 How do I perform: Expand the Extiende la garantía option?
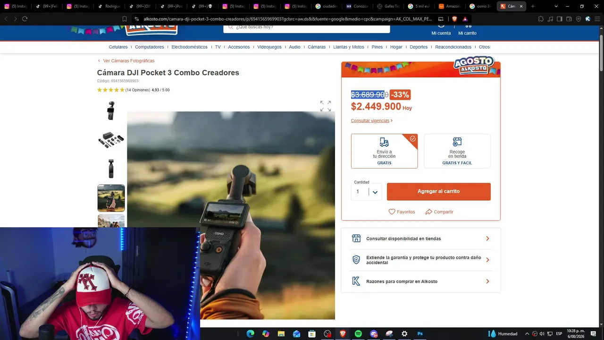click(421, 260)
